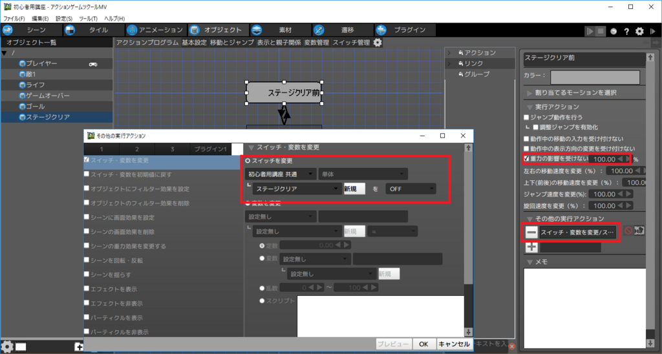Image resolution: width=662 pixels, height=354 pixels.
Task: Click the red prohibited icon beside action entry
Action: [628, 231]
